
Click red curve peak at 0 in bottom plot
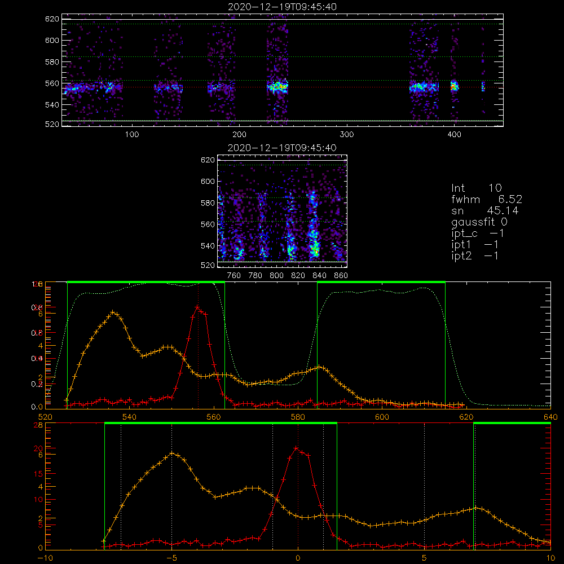click(x=296, y=448)
